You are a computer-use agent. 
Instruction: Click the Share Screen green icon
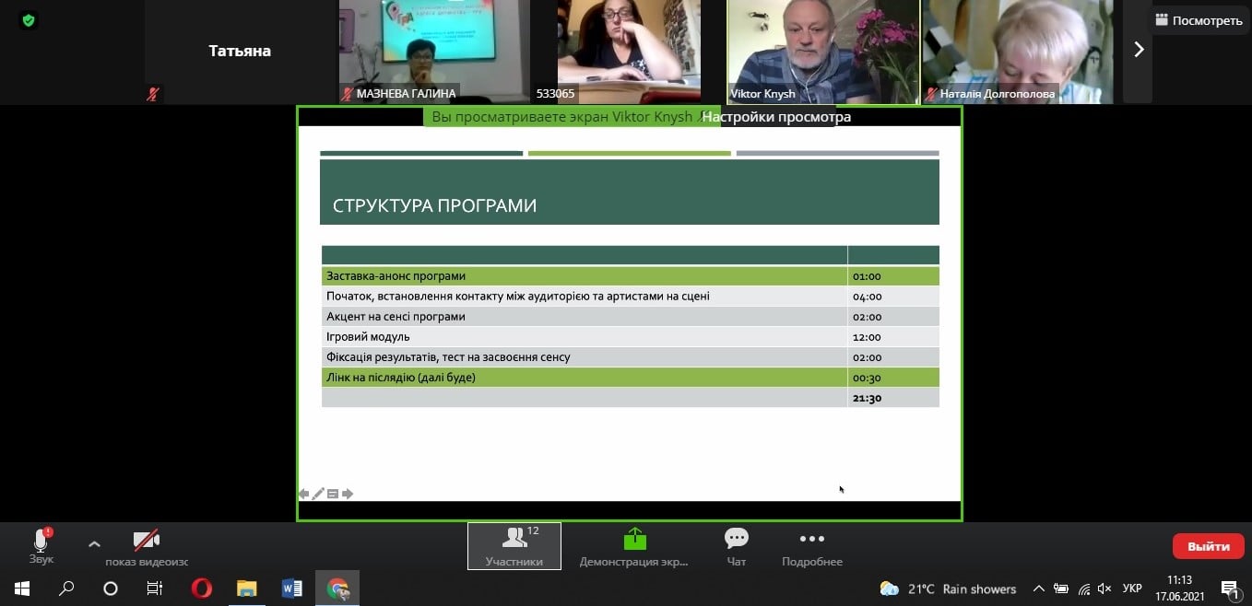pyautogui.click(x=633, y=539)
